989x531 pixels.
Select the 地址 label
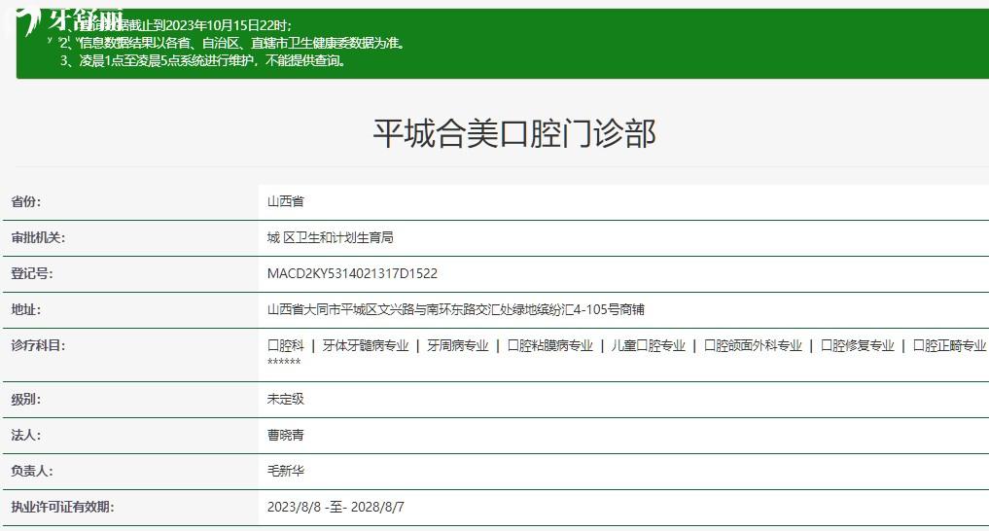point(26,309)
